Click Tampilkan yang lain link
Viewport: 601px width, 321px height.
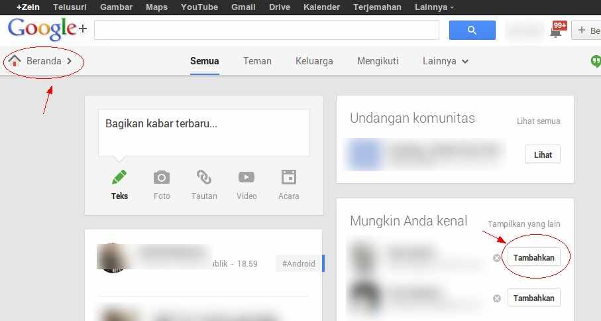(524, 224)
